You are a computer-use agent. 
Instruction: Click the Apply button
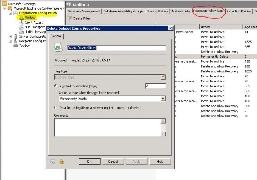[136, 162]
